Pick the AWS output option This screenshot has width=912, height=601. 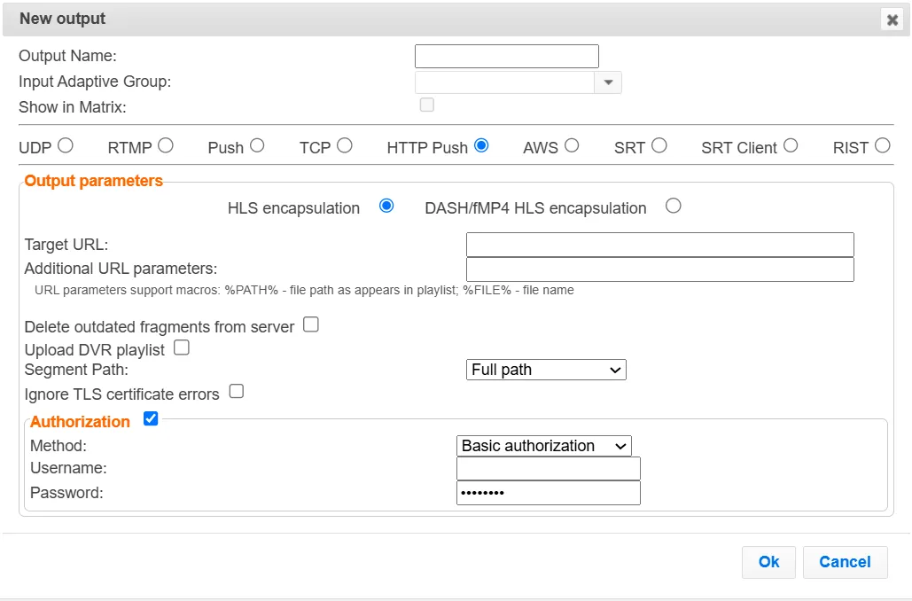click(x=571, y=145)
